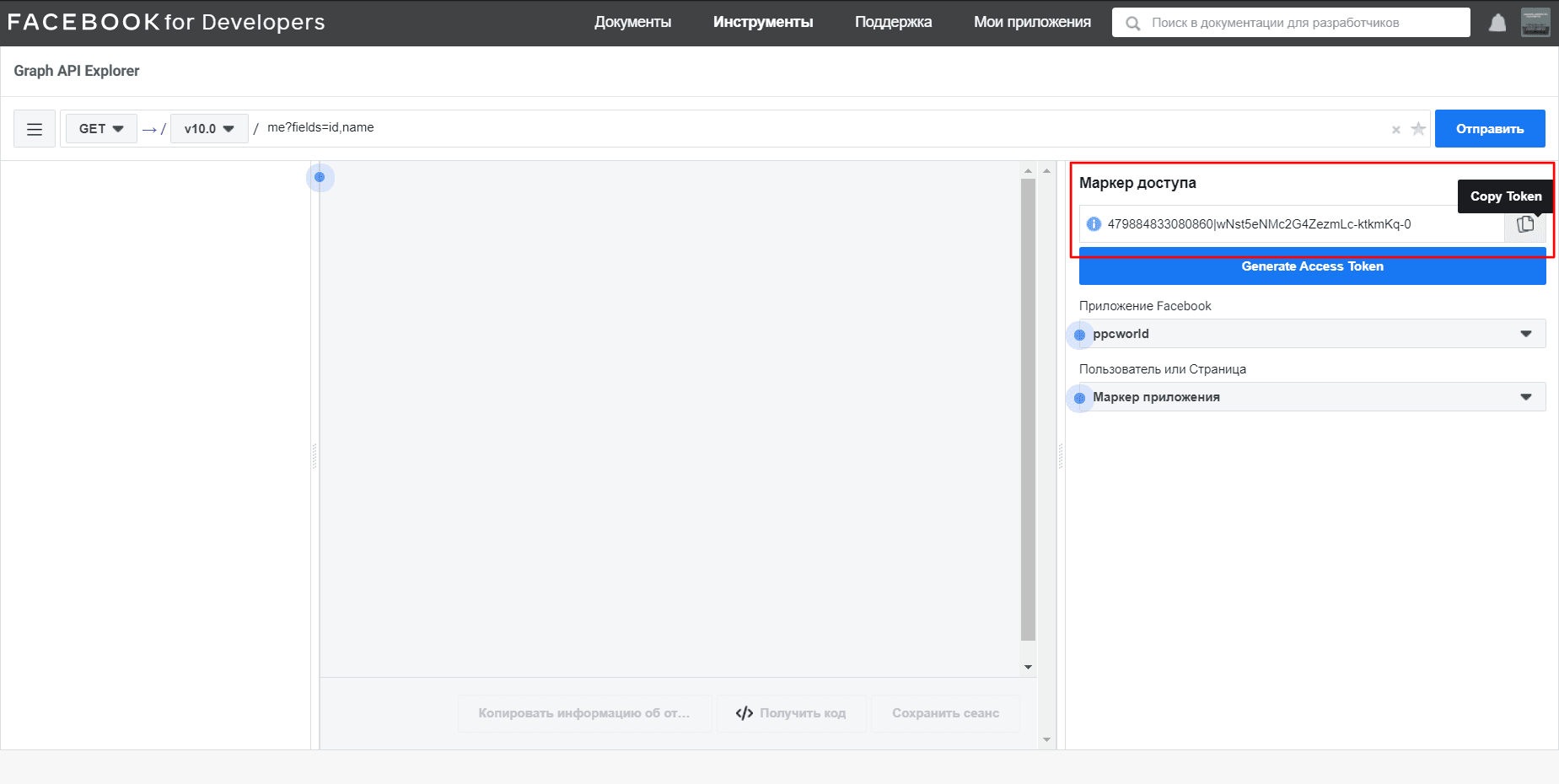1559x784 pixels.
Task: Click the outer scrollbar down arrow
Action: [x=1046, y=740]
